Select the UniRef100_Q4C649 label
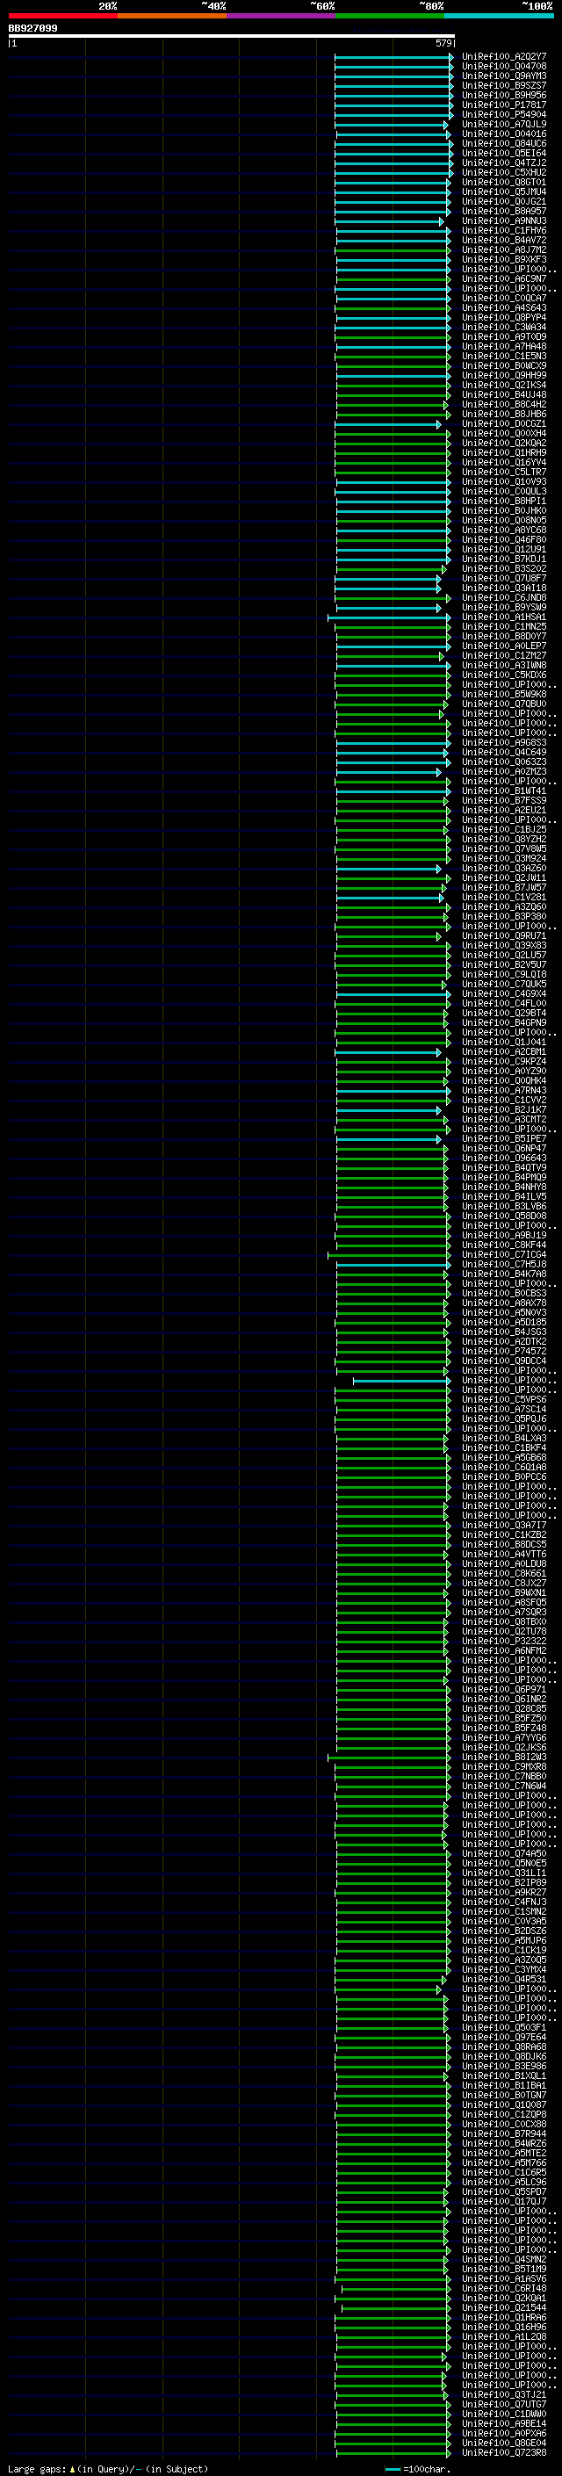Screen dimensions: 562x2476 (x=503, y=752)
